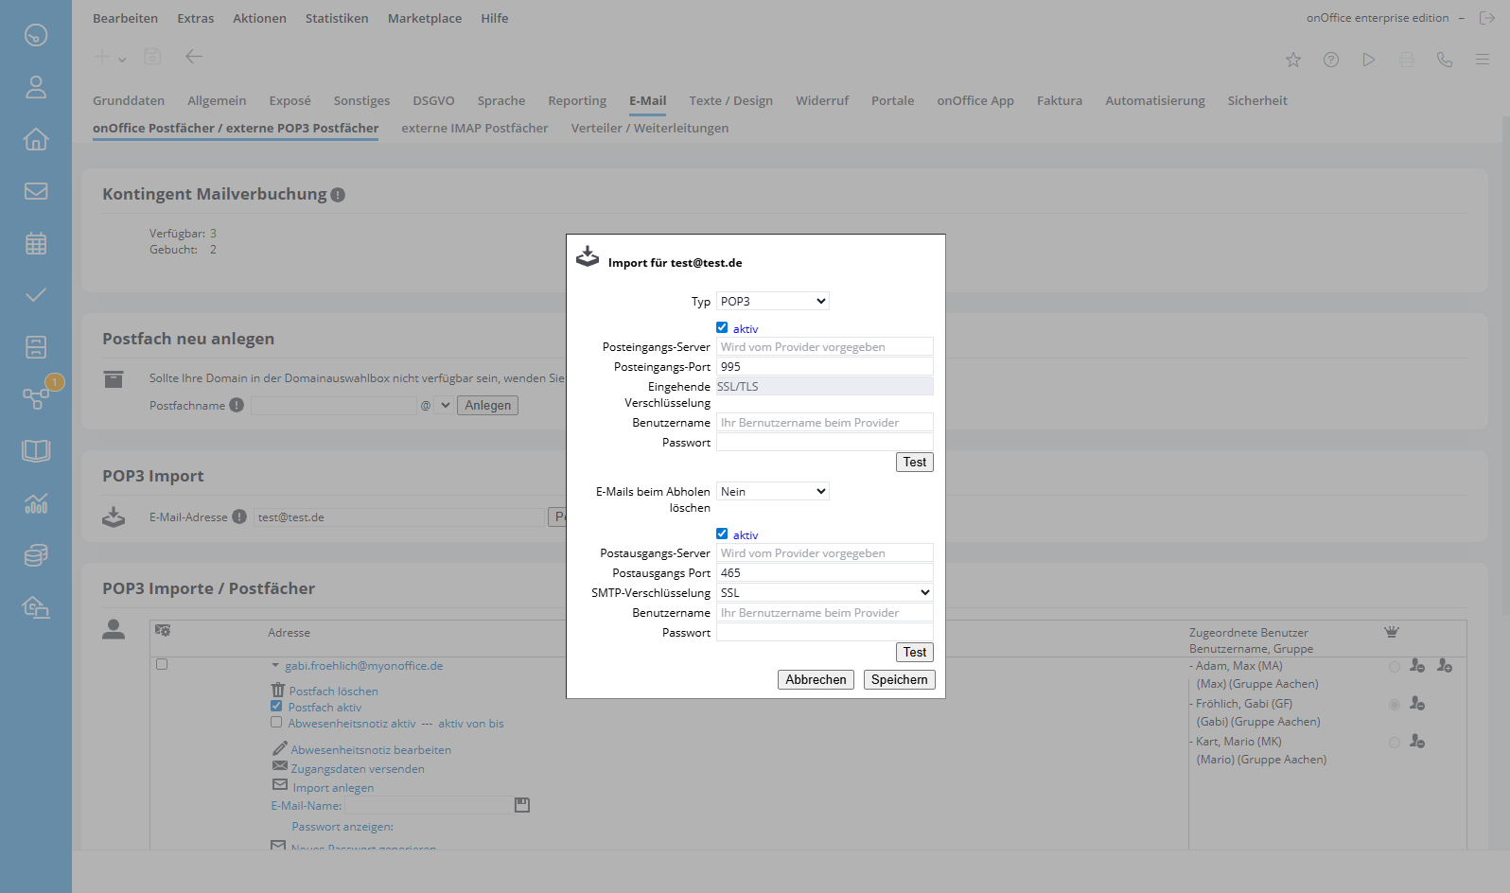Open the email envelope sidebar icon

tap(36, 191)
